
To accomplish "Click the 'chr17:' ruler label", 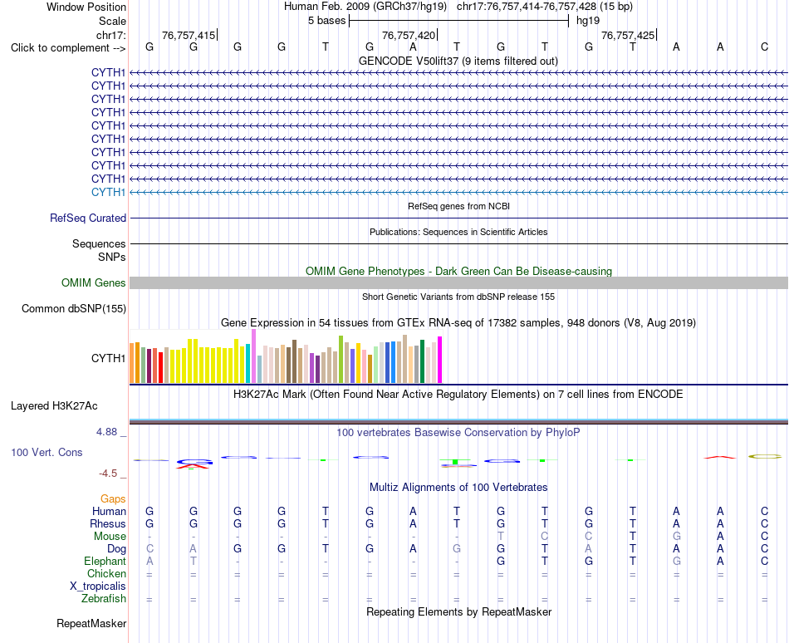I will [110, 35].
